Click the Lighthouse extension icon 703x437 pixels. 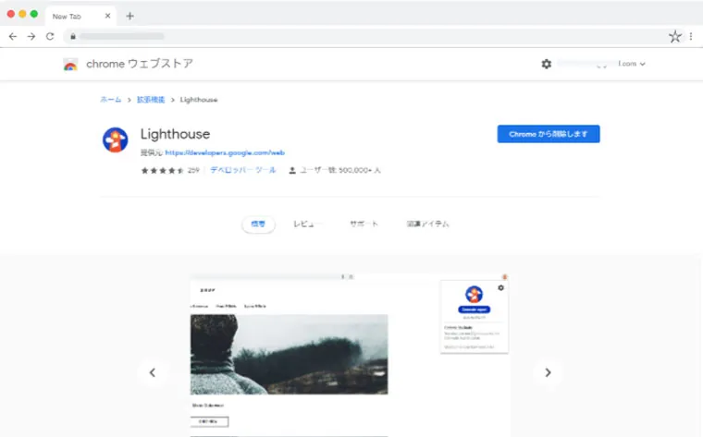coord(116,140)
